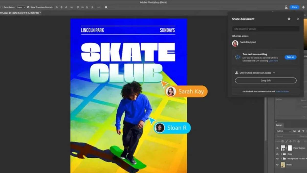Open options bar gear settings
This screenshot has width=307, height=173.
click(106, 7)
